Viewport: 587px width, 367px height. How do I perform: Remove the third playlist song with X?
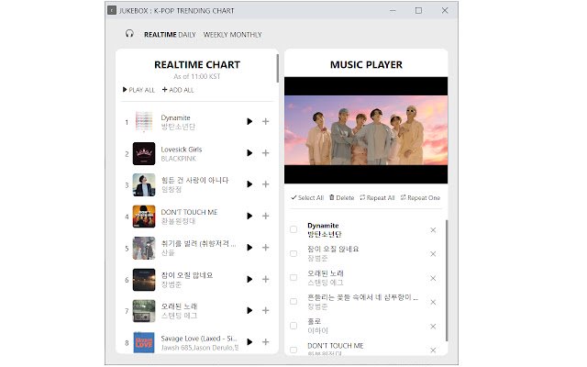[x=433, y=278]
